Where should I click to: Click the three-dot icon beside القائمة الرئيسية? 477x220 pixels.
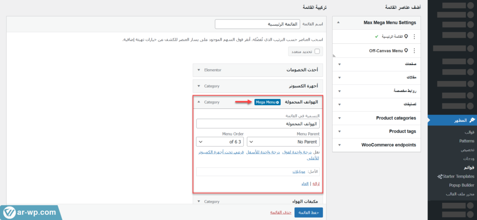[415, 36]
